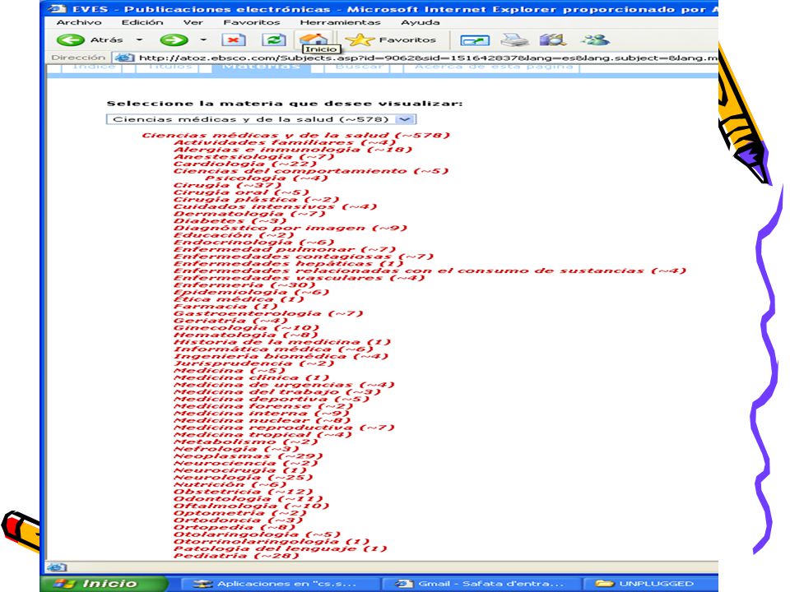This screenshot has height=592, width=790.
Task: Open Oftalmología subject link
Action: point(251,506)
